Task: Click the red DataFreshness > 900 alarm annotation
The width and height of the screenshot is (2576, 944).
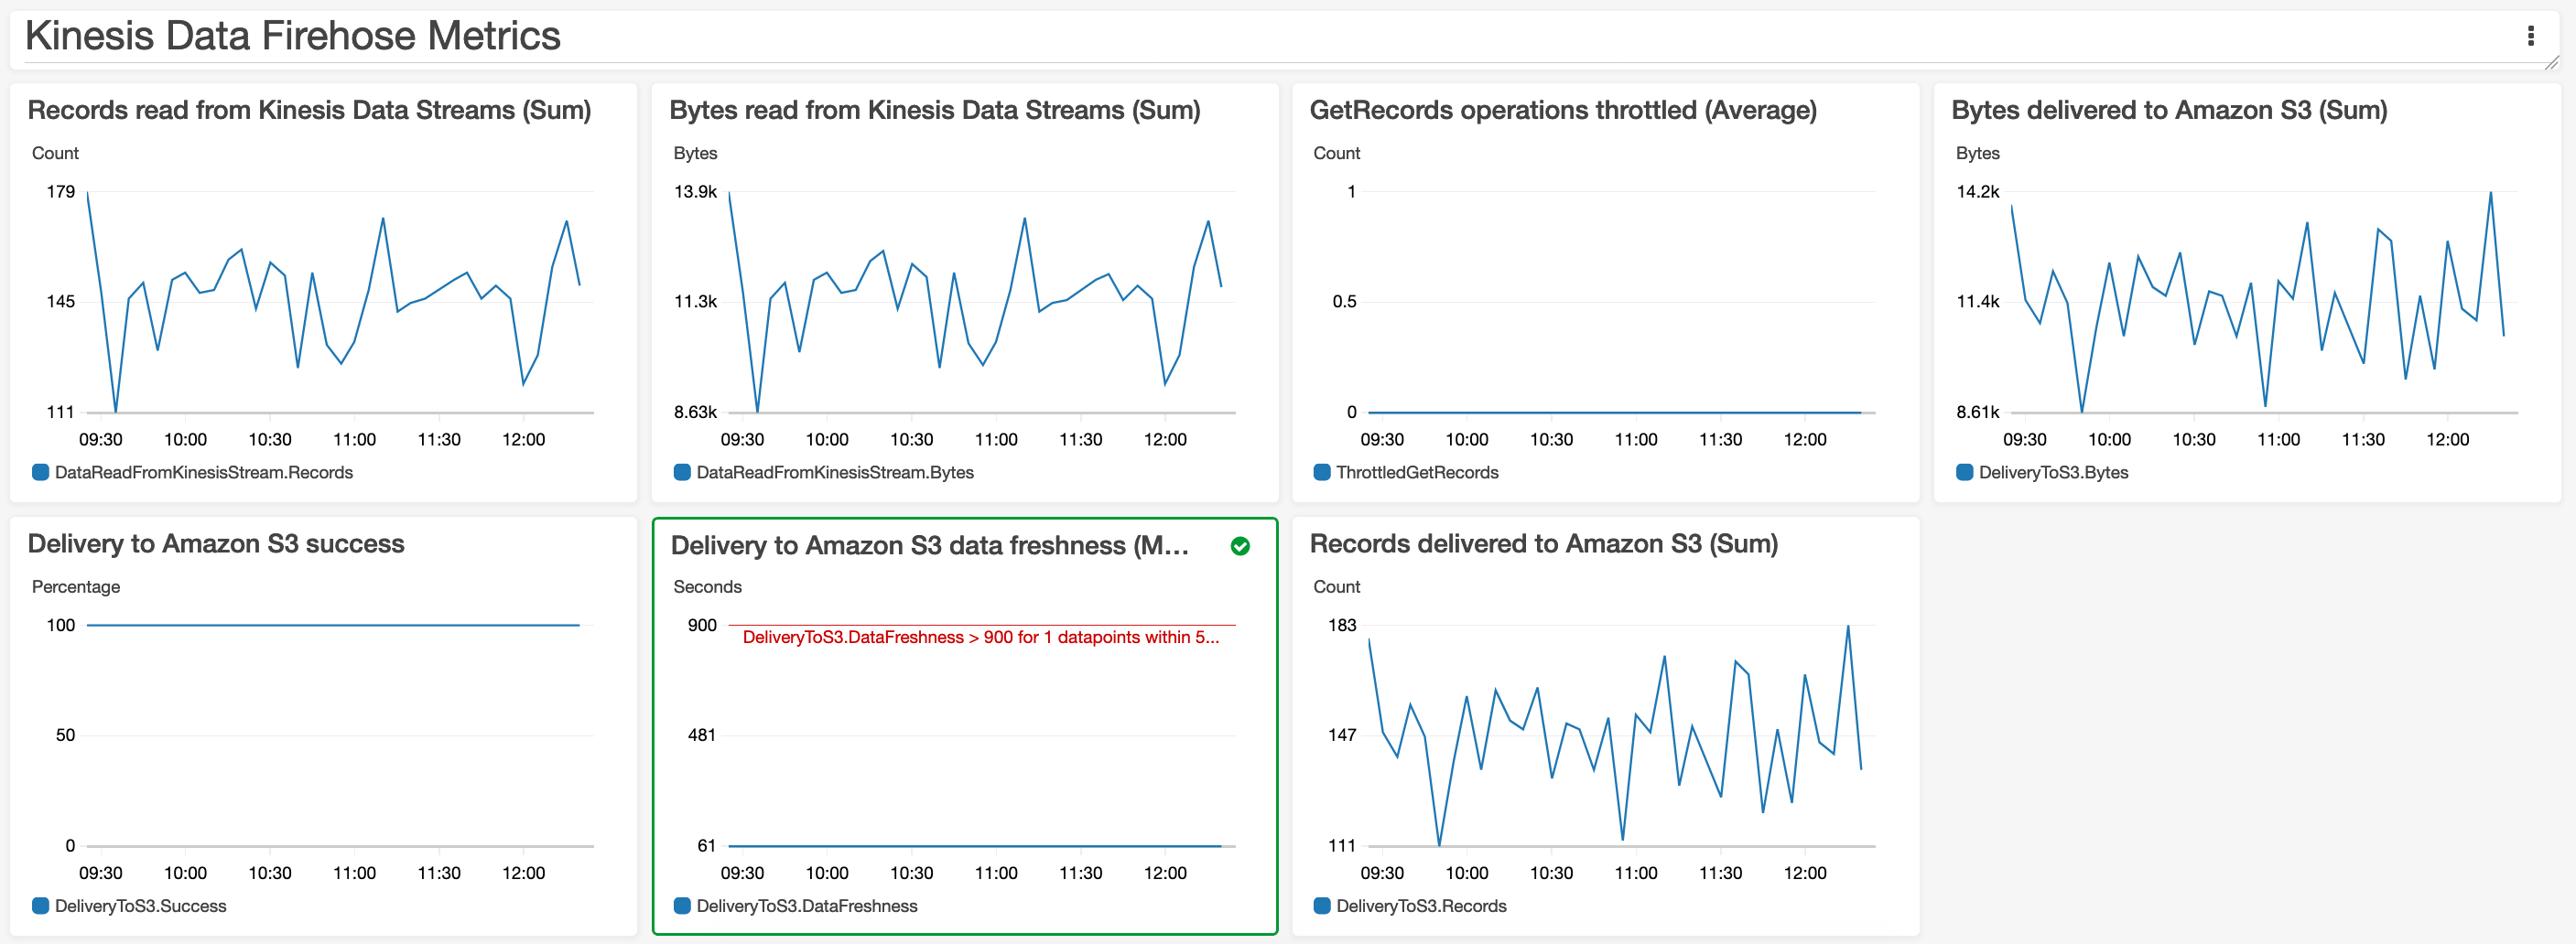Action: click(981, 638)
